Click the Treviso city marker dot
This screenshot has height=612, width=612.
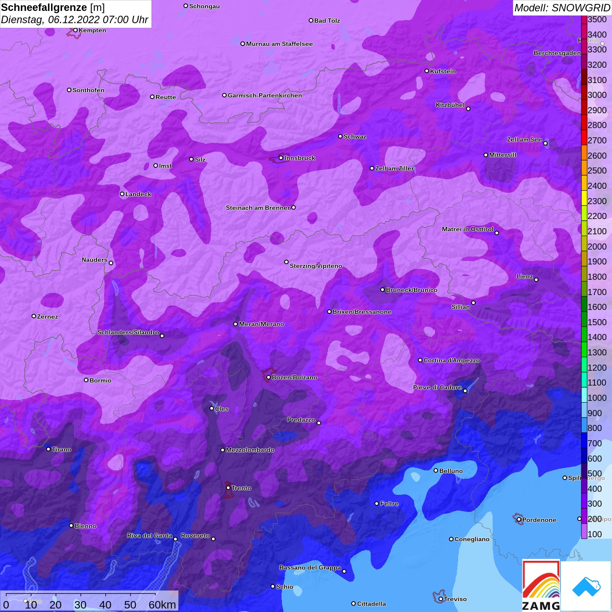point(441,599)
